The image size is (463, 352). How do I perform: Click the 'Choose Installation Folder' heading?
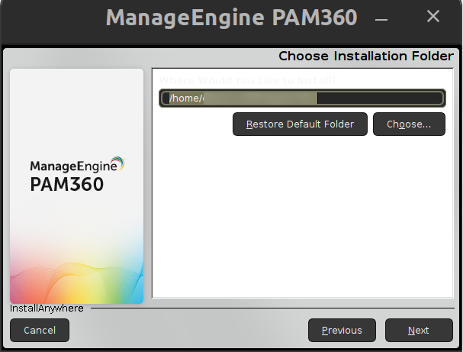click(x=366, y=57)
